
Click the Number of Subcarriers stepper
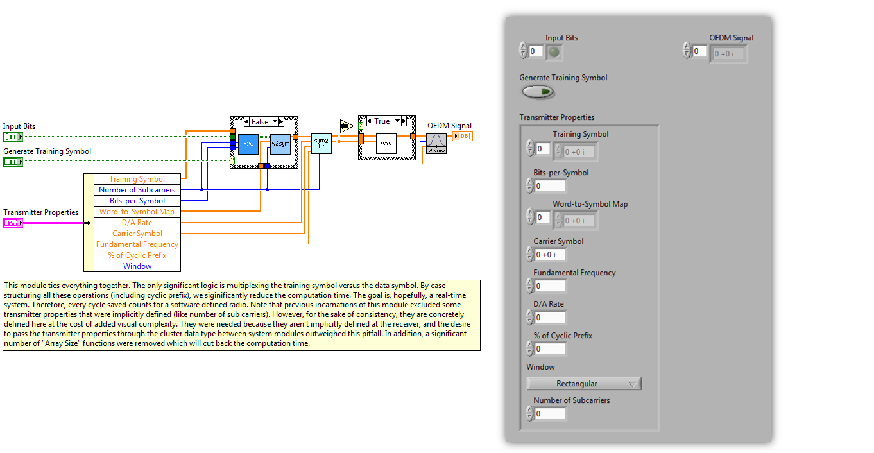point(530,414)
